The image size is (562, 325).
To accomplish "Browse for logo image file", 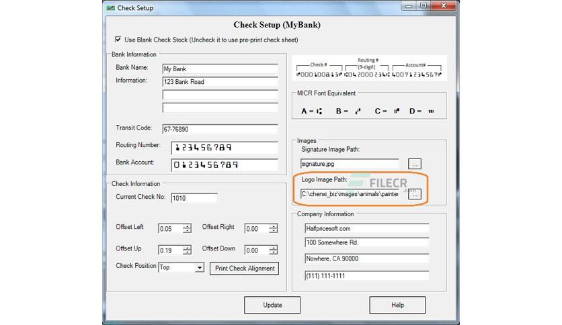I will point(415,194).
